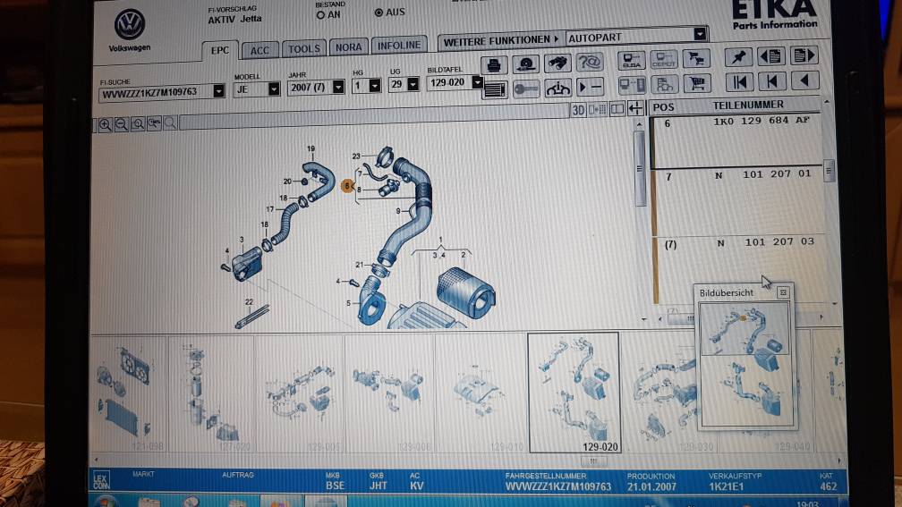Jump to first record with the double-bar arrow
The image size is (902, 507).
(x=739, y=82)
